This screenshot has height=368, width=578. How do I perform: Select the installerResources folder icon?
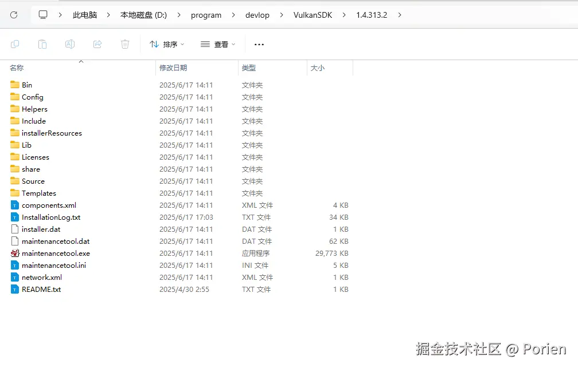pyautogui.click(x=15, y=133)
